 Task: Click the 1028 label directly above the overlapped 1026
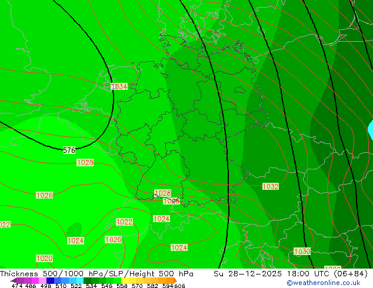pyautogui.click(x=163, y=193)
